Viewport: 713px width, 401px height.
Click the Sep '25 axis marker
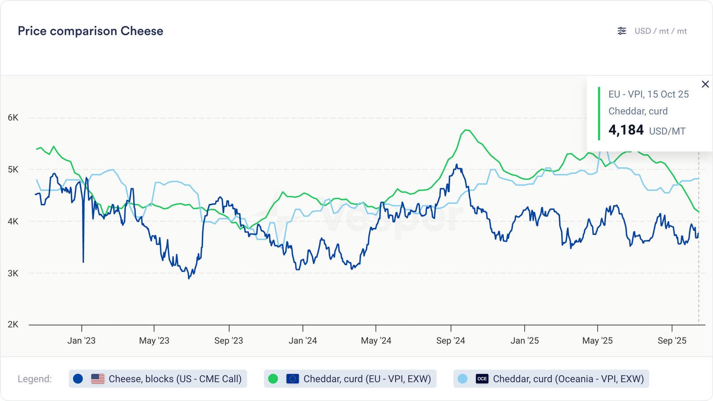tap(672, 340)
